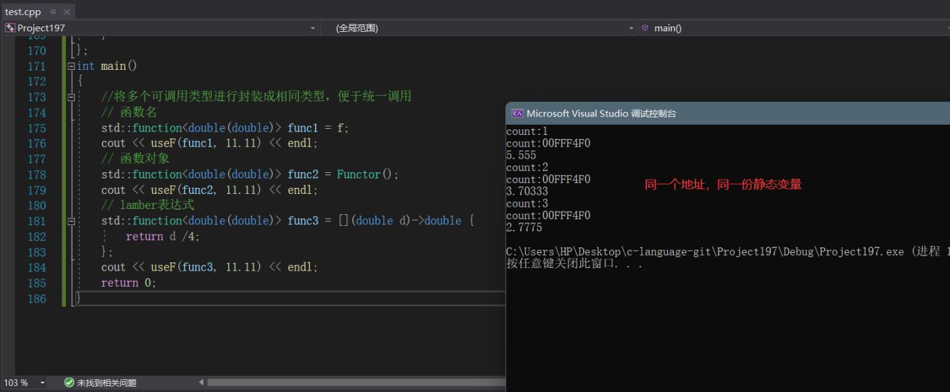Fold the lambda expression at line 181
This screenshot has height=392, width=950.
click(71, 221)
